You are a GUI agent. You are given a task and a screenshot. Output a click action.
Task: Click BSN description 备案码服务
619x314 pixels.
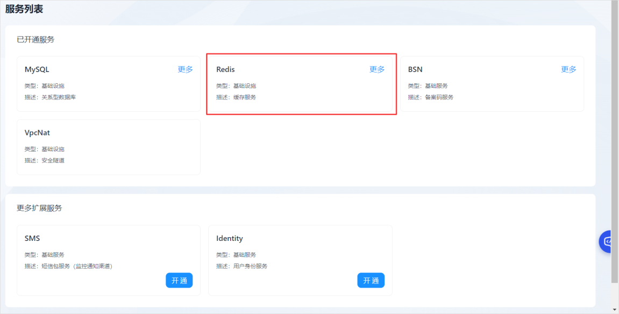click(x=439, y=97)
